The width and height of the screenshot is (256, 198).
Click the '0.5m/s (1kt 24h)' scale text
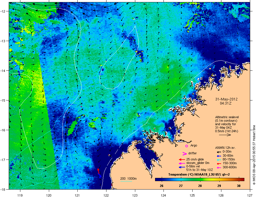pyautogui.click(x=226, y=131)
